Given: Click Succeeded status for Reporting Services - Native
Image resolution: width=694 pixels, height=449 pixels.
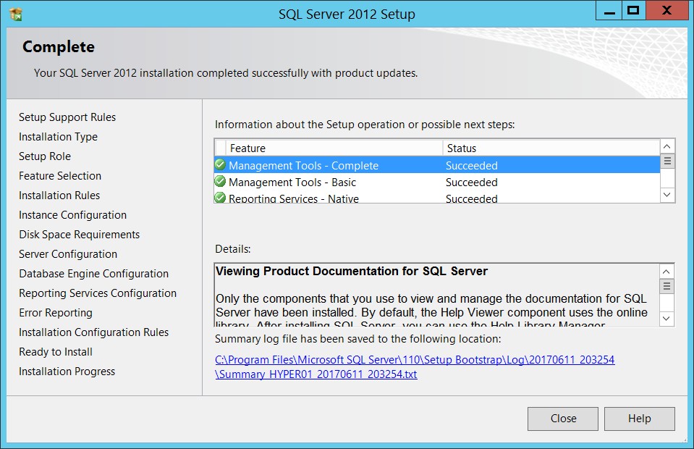Looking at the screenshot, I should (471, 198).
